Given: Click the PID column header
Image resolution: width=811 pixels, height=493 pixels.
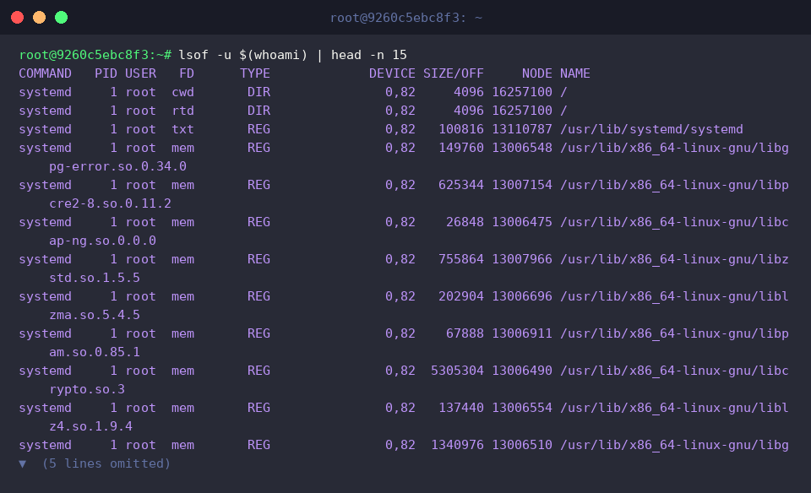Looking at the screenshot, I should click(x=106, y=73).
